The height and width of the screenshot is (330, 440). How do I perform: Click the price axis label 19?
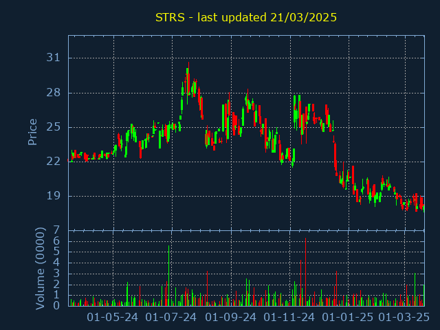click(54, 196)
